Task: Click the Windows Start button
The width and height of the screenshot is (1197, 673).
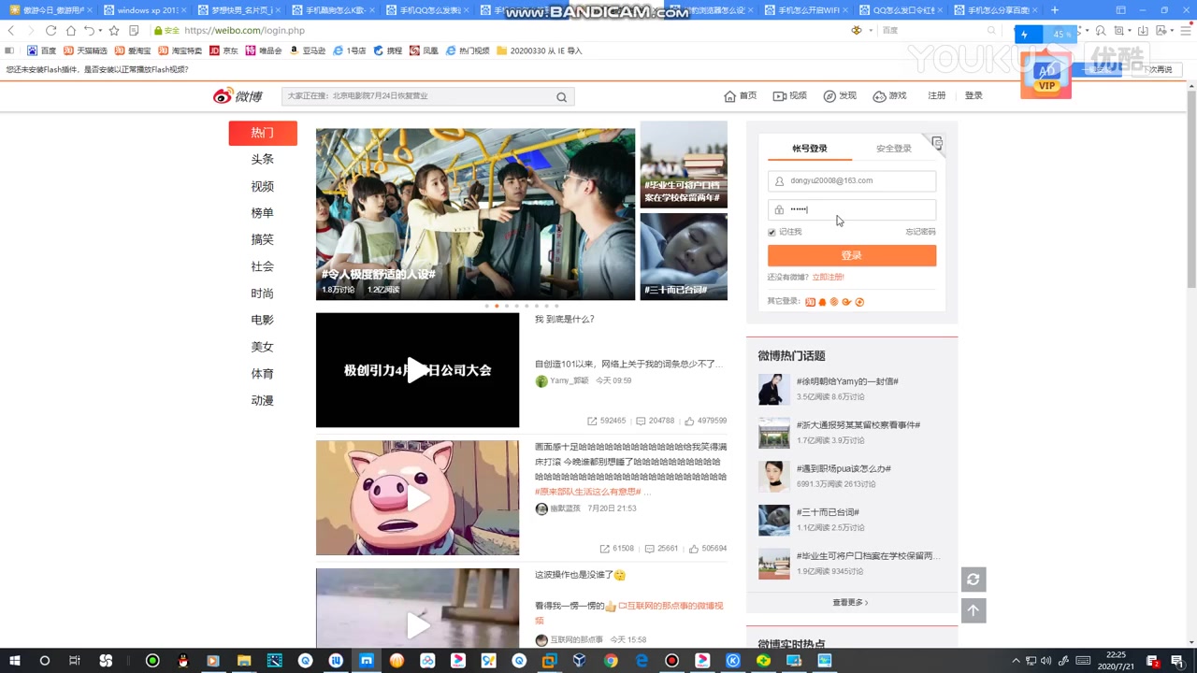Action: tap(13, 661)
